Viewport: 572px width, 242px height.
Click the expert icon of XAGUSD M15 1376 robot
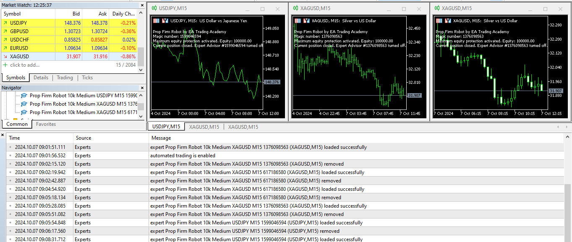pos(24,104)
